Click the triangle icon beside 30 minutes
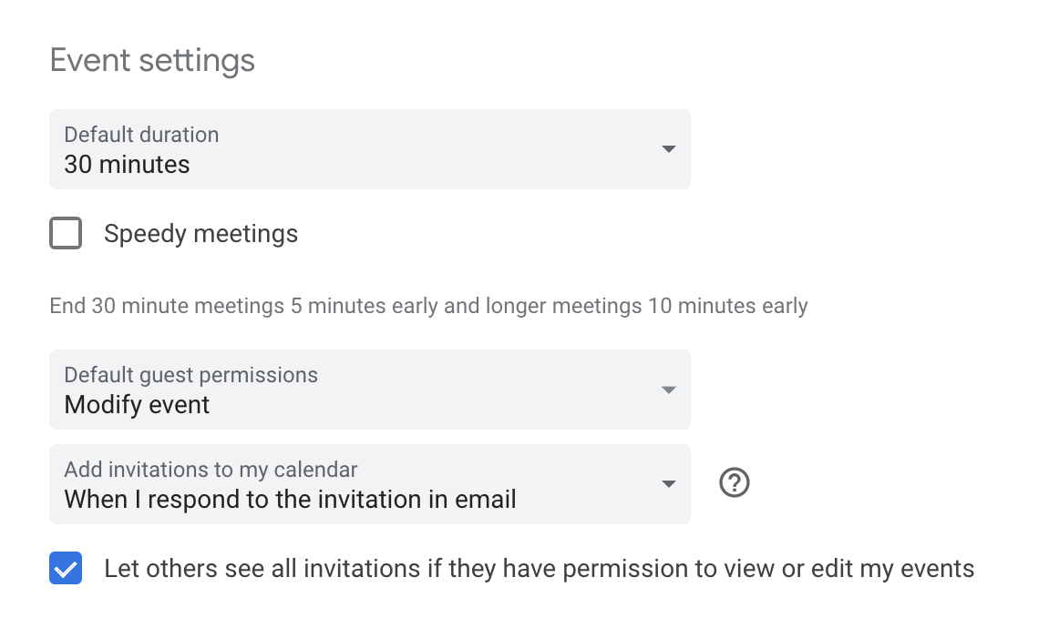Screen dimensions: 1059x628 point(668,149)
